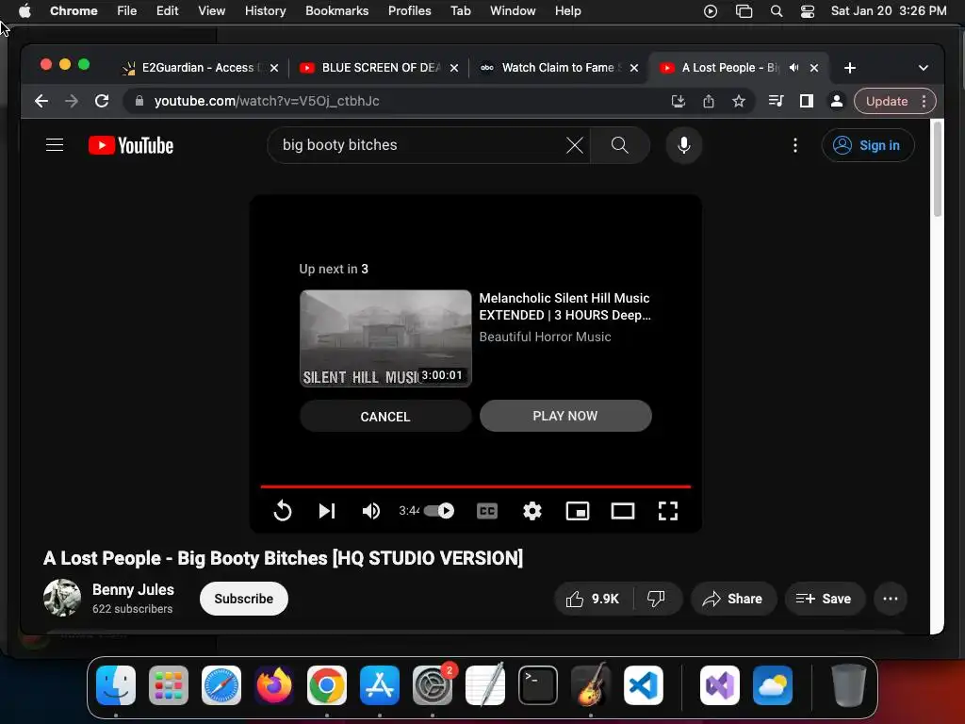Skip to the next video

pyautogui.click(x=327, y=511)
